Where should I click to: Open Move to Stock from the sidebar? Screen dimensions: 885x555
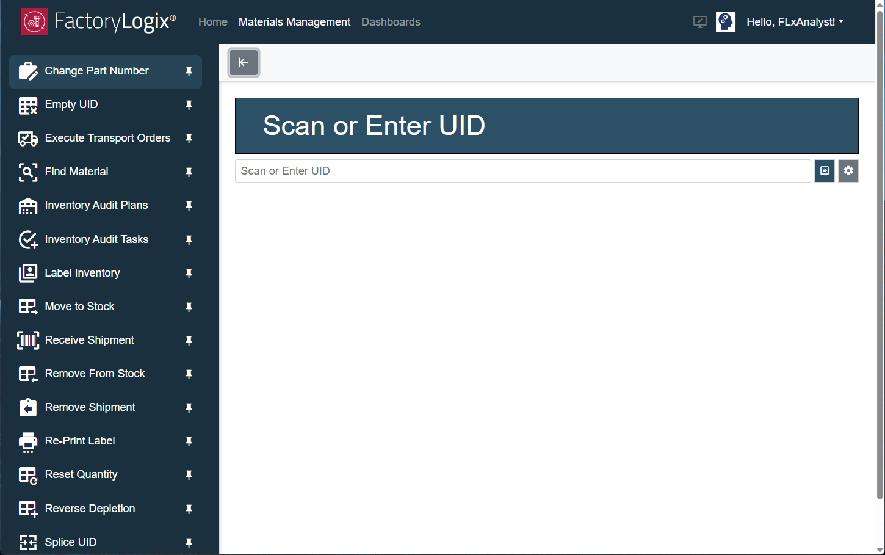[x=28, y=307]
